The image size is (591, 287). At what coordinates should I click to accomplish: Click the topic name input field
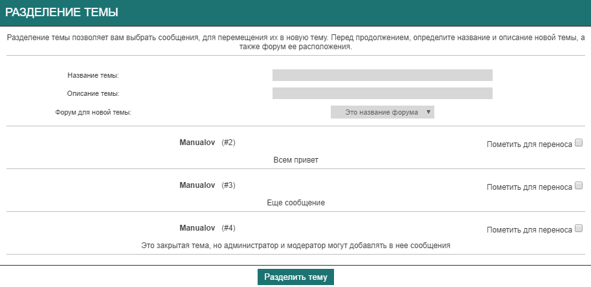pyautogui.click(x=382, y=75)
